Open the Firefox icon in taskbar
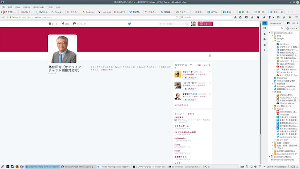 click(17, 167)
